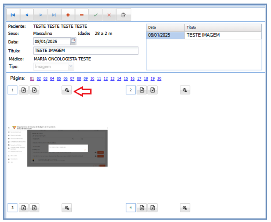Remove image file from slot 4
This screenshot has width=271, height=222.
[x=152, y=208]
